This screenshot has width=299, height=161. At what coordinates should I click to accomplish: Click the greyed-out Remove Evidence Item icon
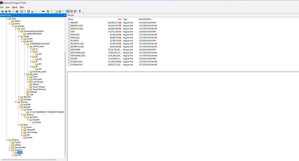tap(13, 11)
